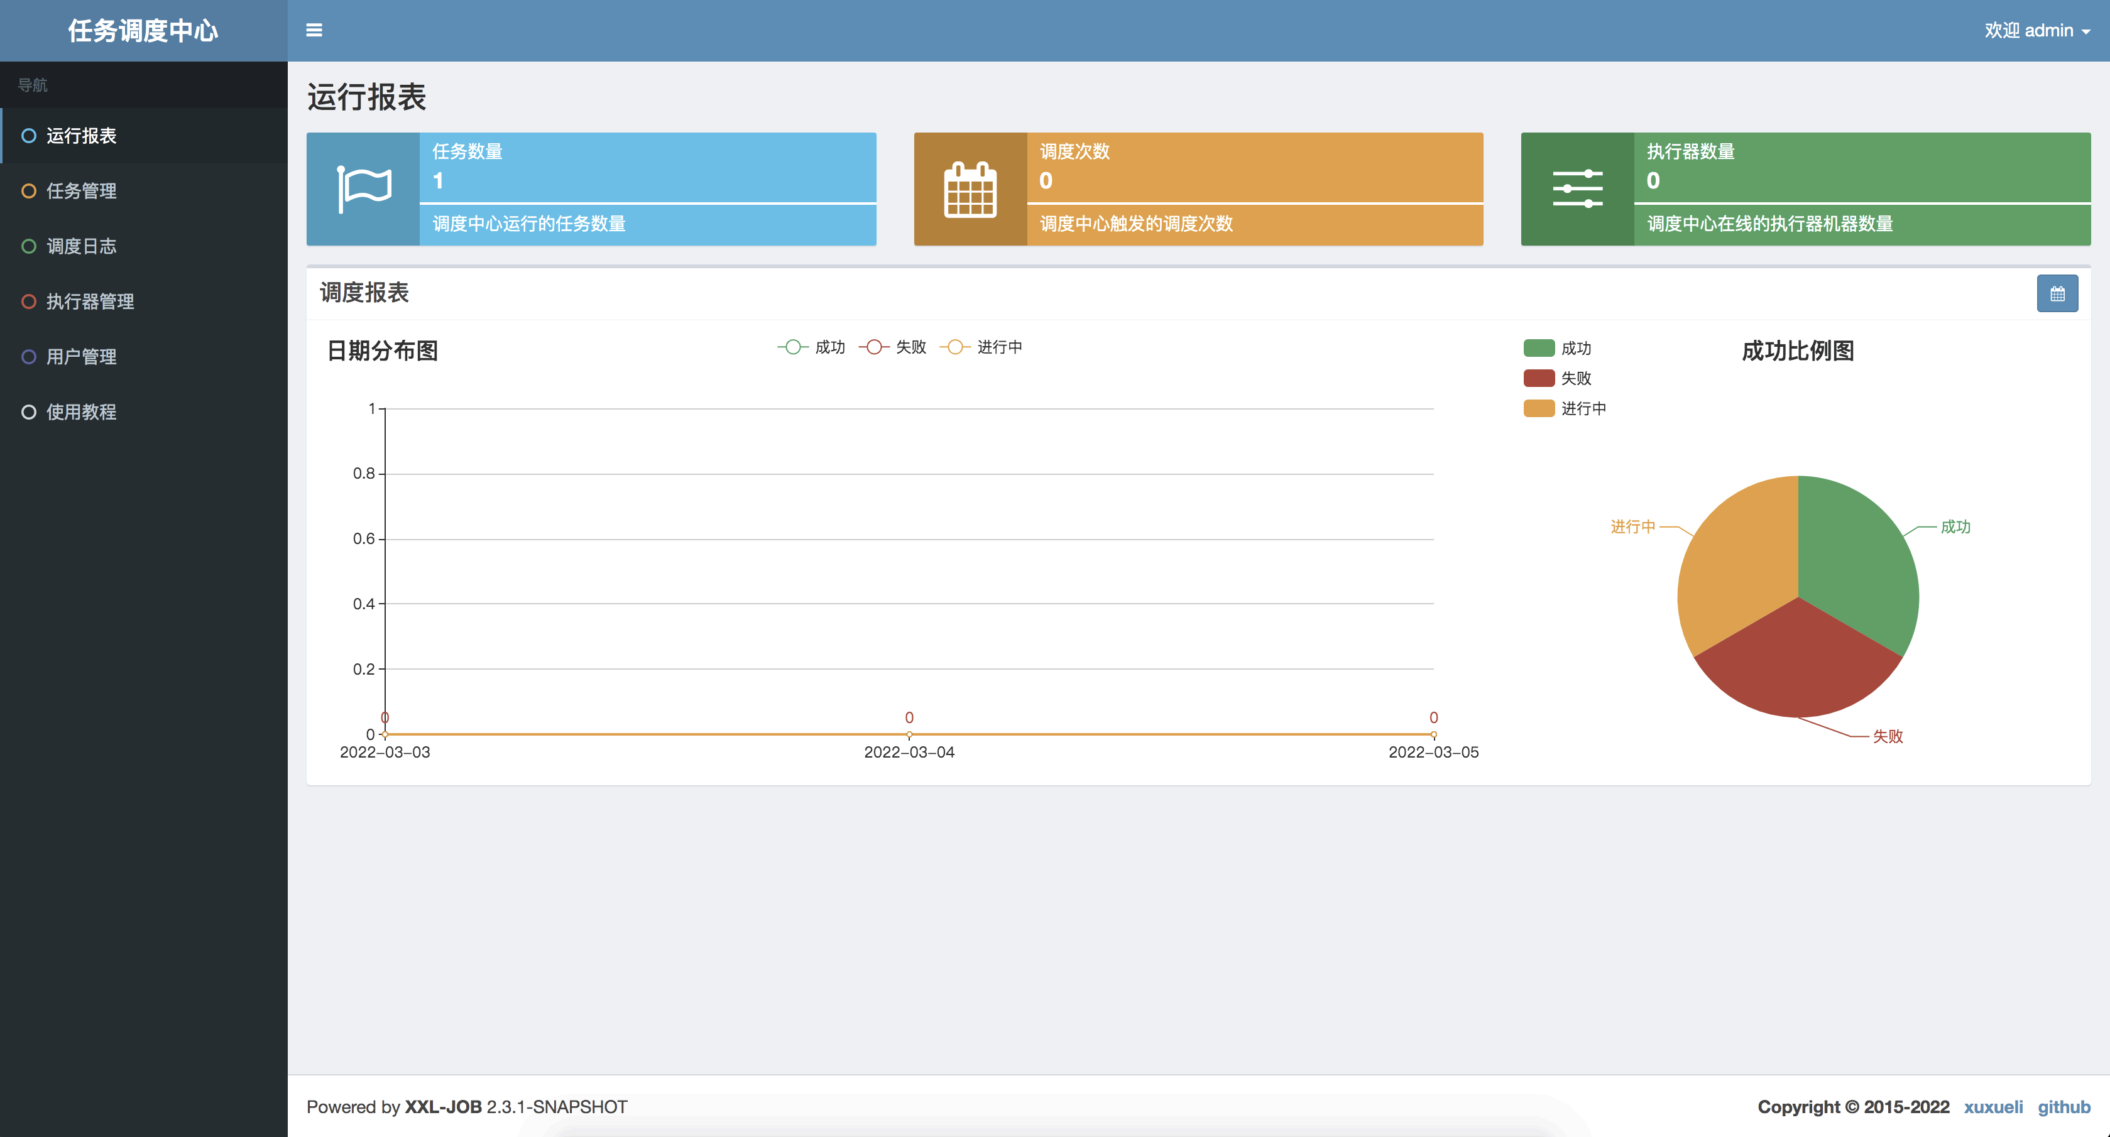Go to 用户管理 in the sidebar
The image size is (2110, 1137).
[x=81, y=357]
